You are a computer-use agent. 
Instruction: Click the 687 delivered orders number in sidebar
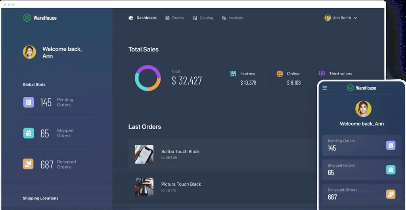pyautogui.click(x=47, y=164)
